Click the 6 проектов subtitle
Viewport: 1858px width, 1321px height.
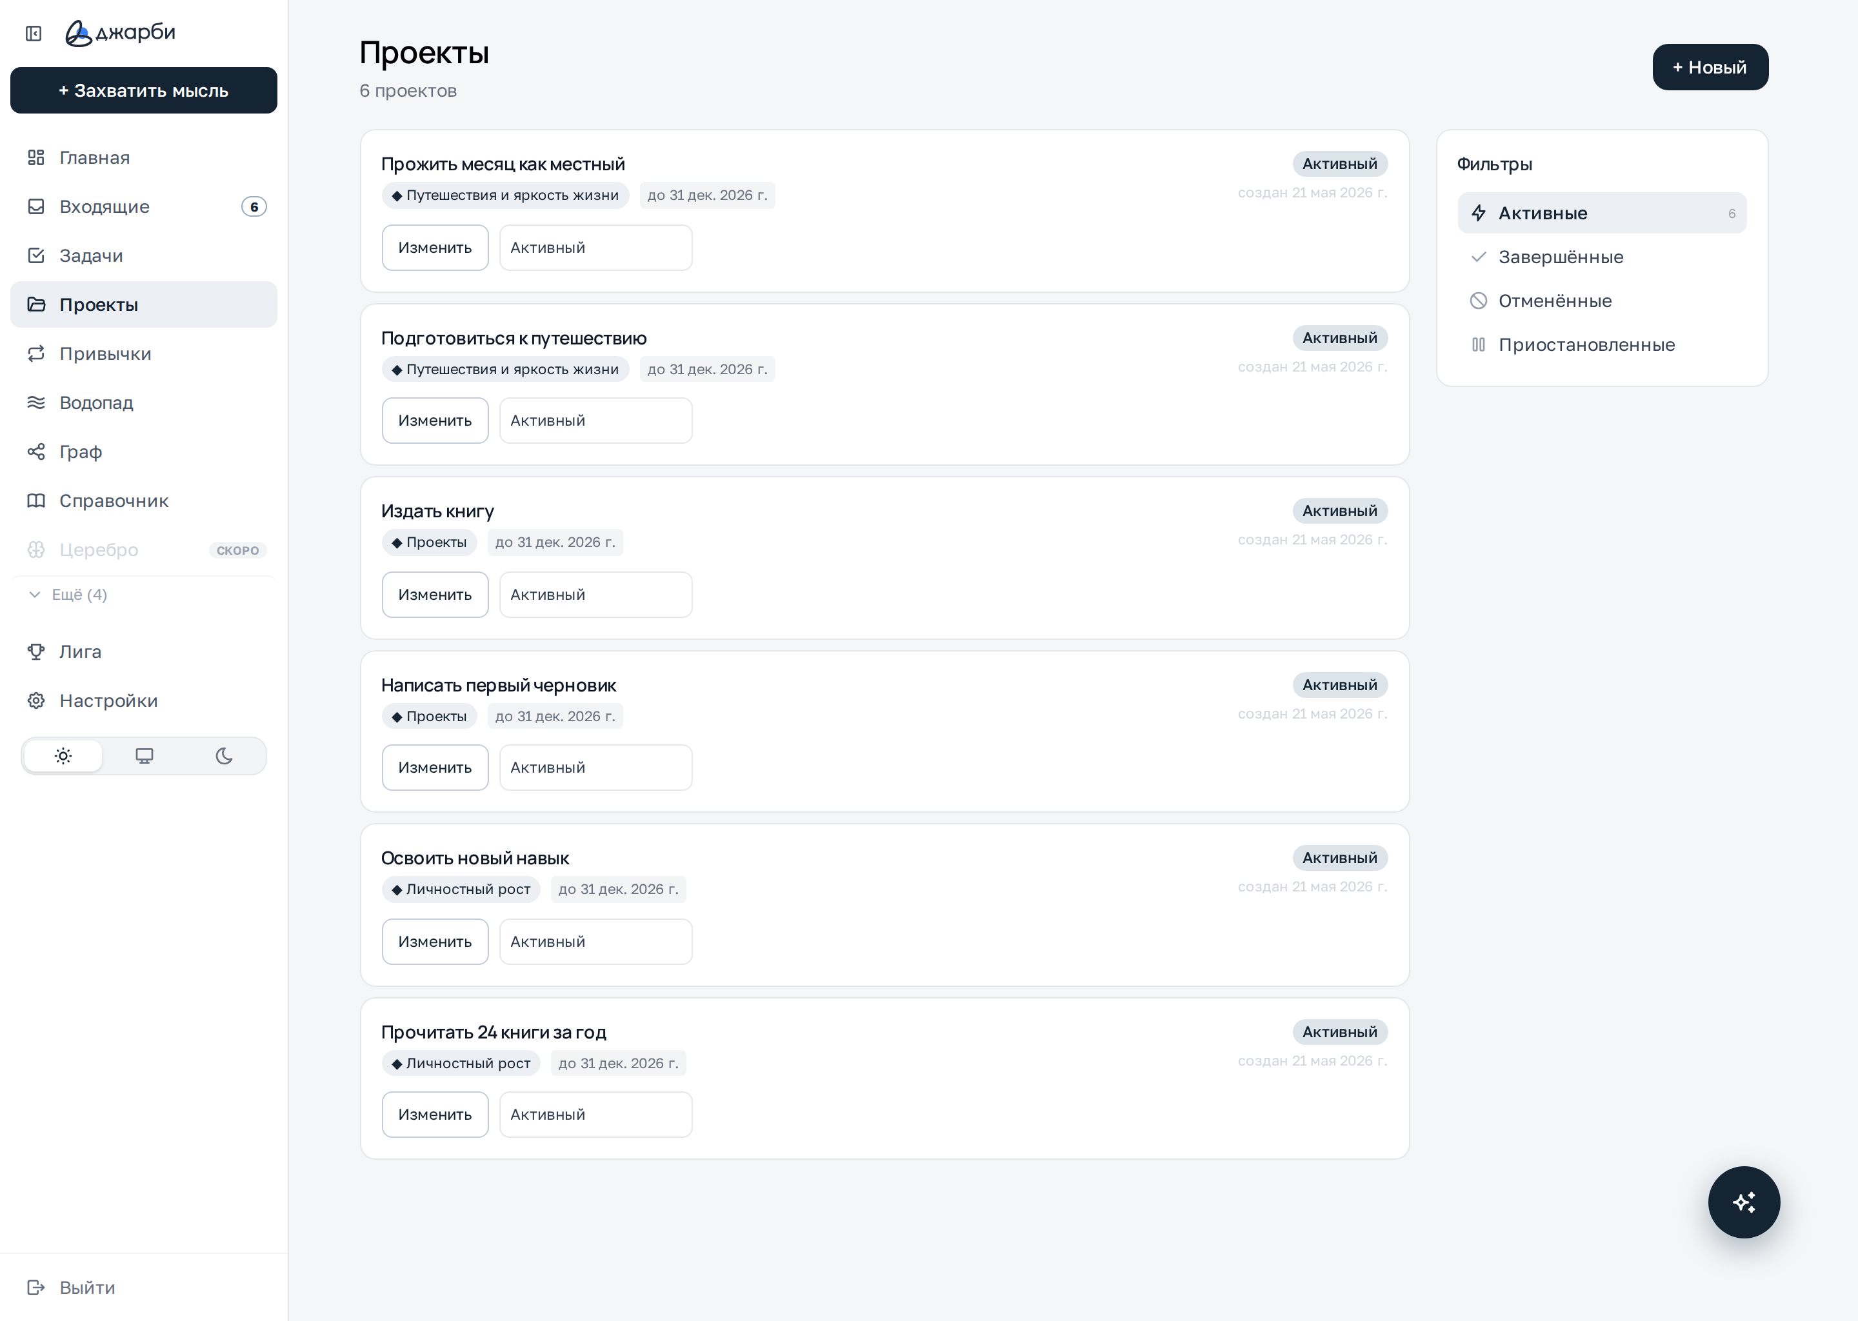[408, 90]
